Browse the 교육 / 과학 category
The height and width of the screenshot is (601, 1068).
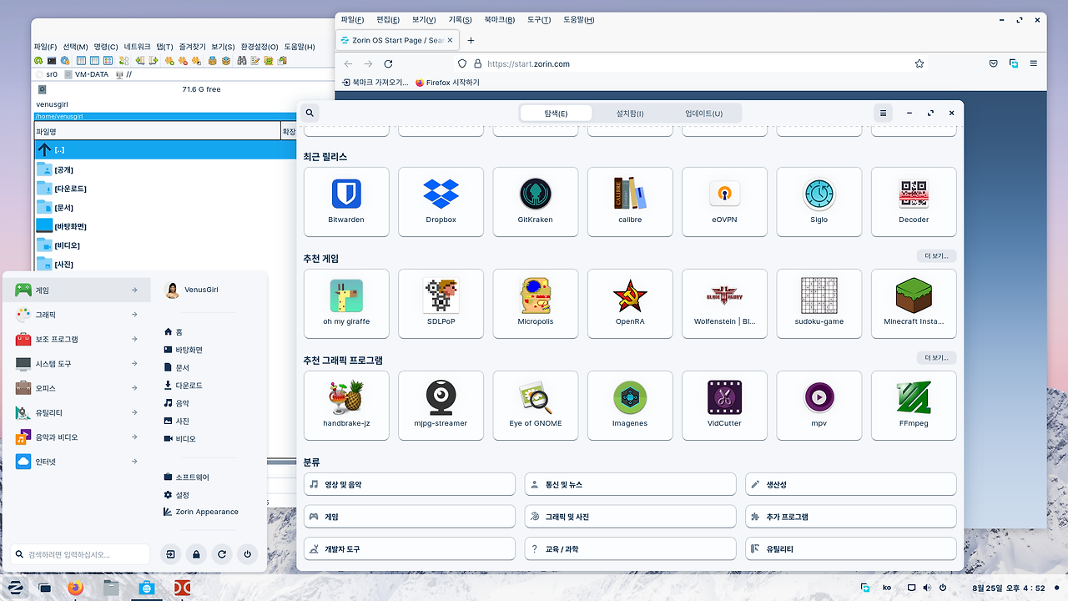pyautogui.click(x=630, y=549)
